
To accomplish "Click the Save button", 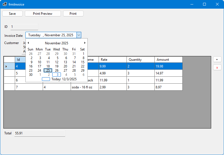I will tap(12, 14).
